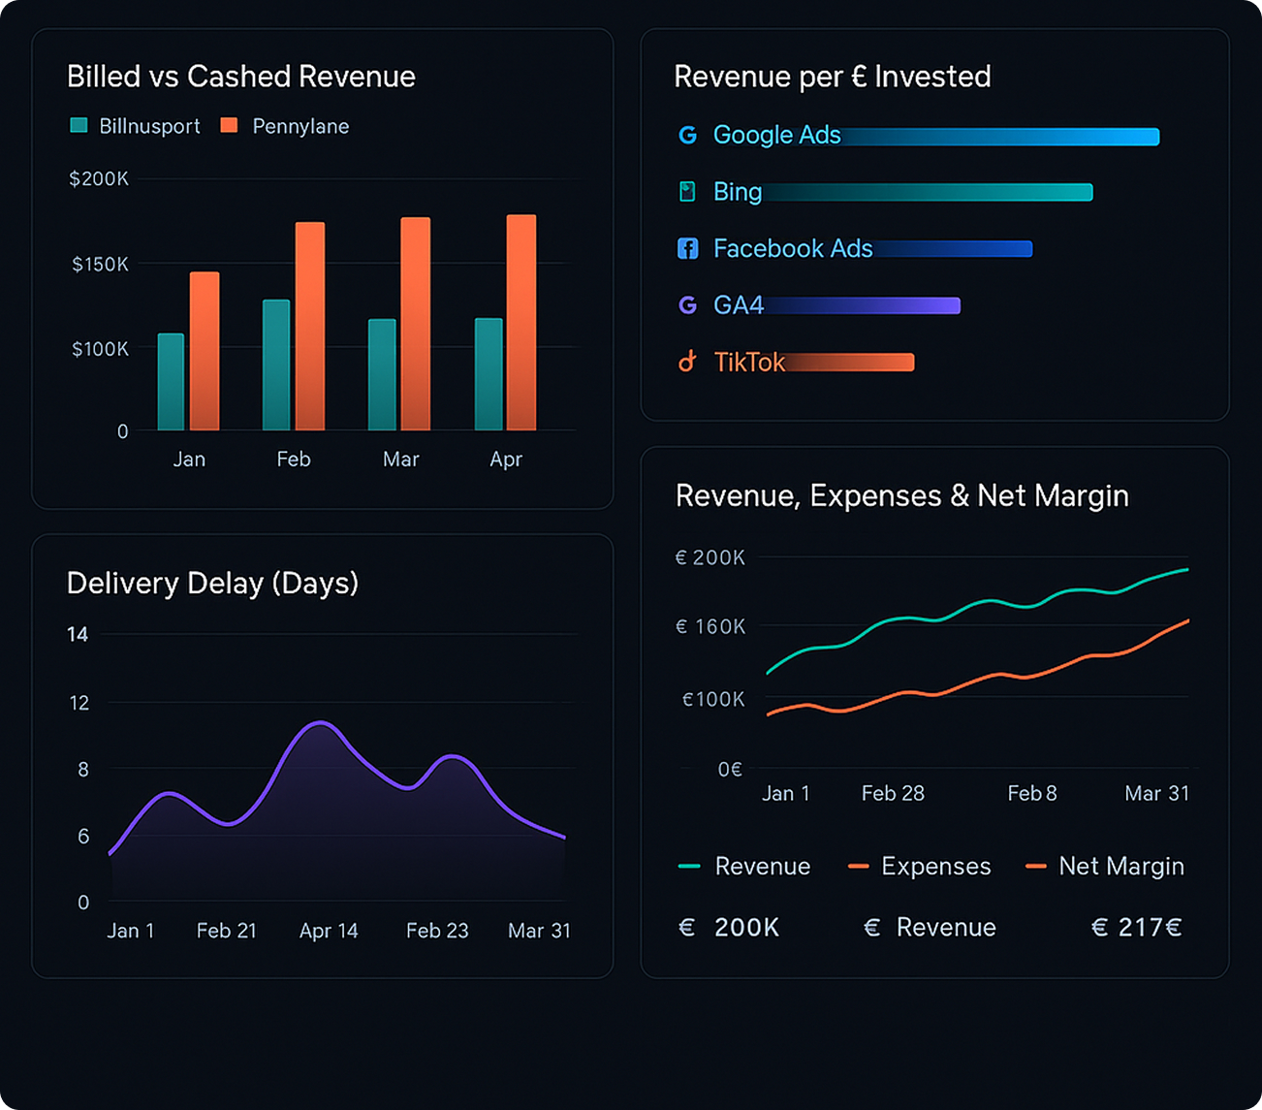Click the Expenses legend entry
The width and height of the screenshot is (1262, 1110).
(x=919, y=866)
